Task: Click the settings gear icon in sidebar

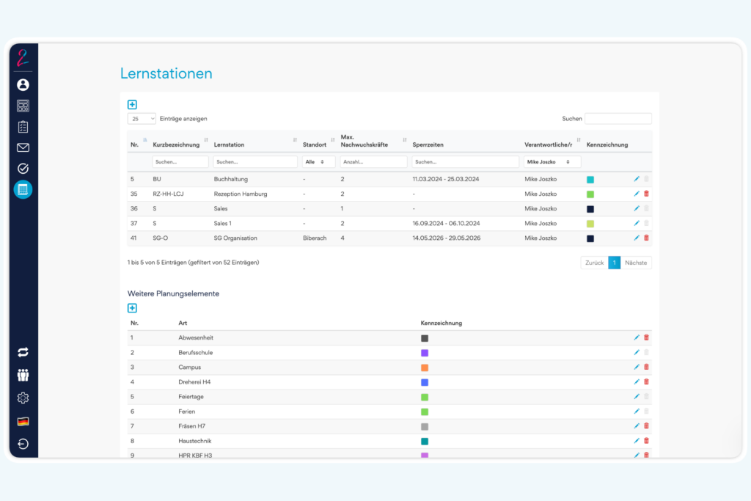Action: (x=23, y=398)
